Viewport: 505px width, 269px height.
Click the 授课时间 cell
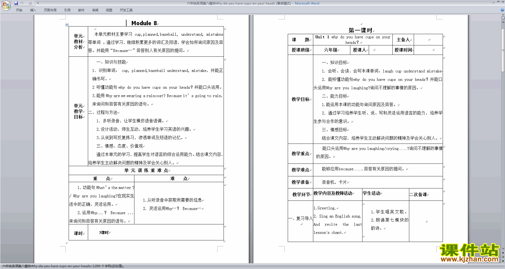pyautogui.click(x=403, y=50)
